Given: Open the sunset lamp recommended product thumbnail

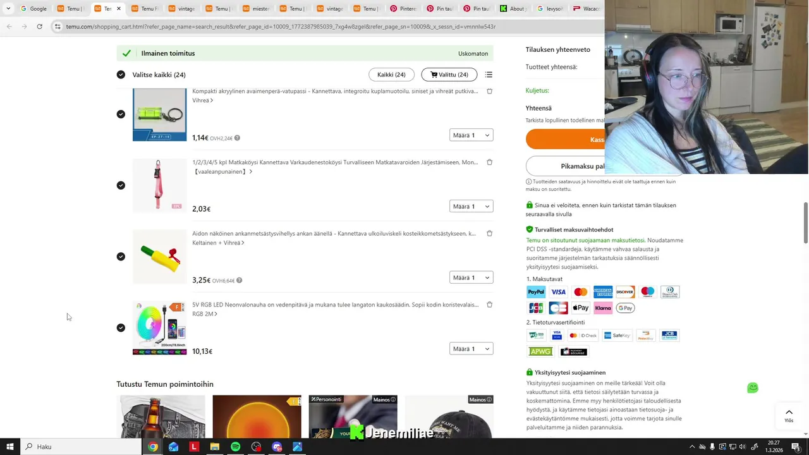Looking at the screenshot, I should (x=257, y=416).
